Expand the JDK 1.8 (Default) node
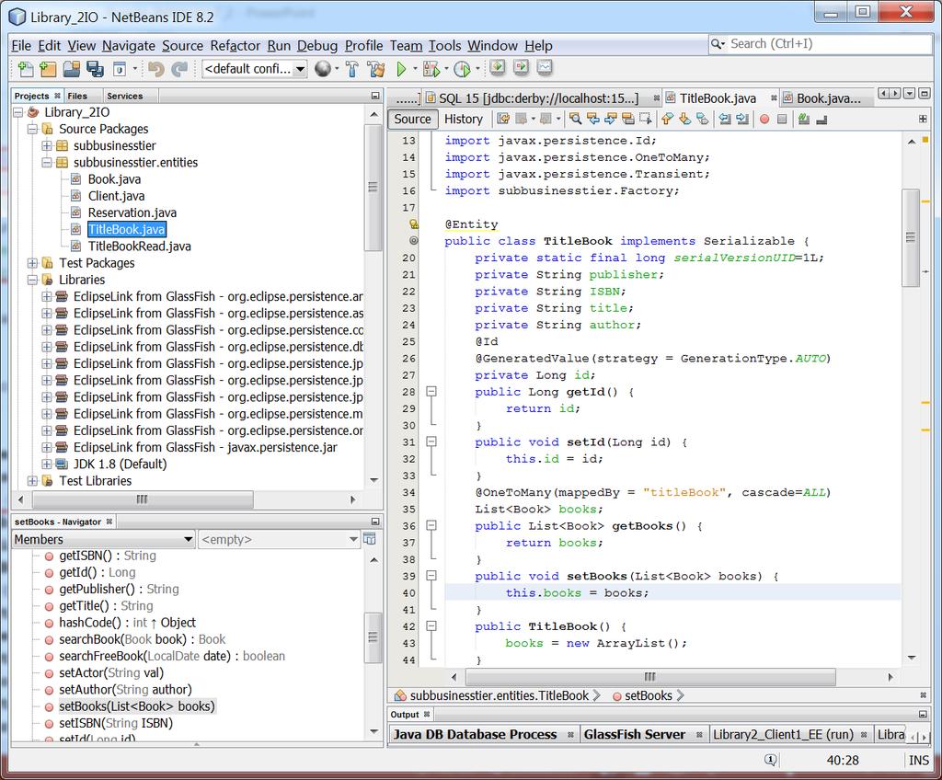Screen dimensions: 942x780 pos(47,465)
